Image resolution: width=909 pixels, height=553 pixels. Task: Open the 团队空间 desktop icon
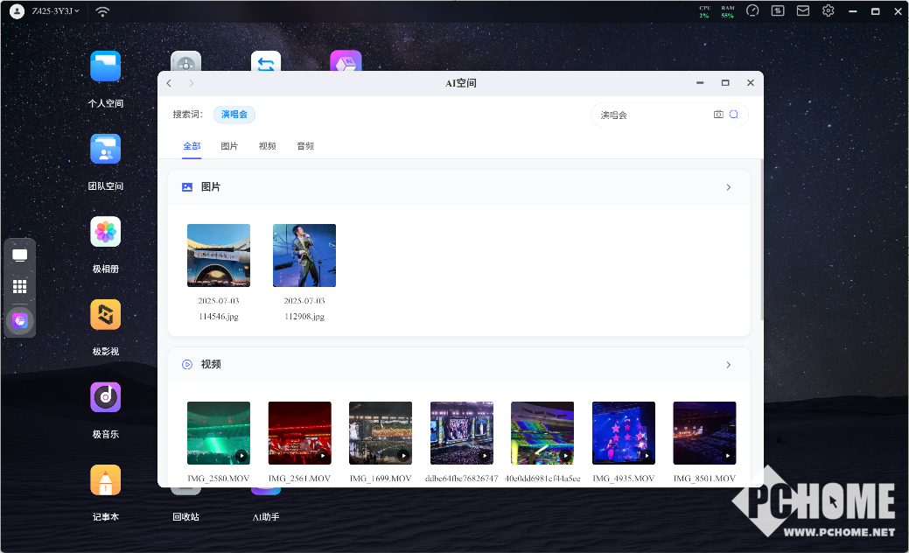tap(105, 150)
